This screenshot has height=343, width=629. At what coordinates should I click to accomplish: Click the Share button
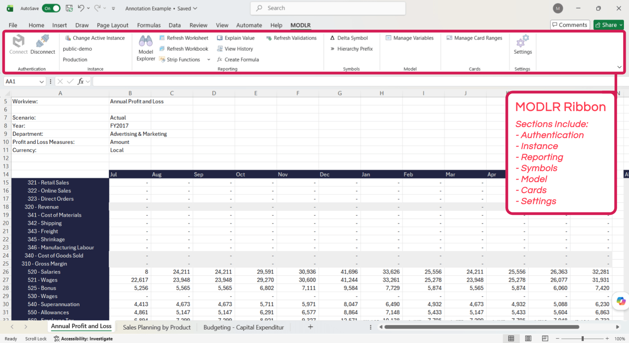[609, 25]
